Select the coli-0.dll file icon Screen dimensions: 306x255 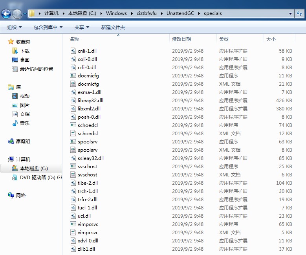73,59
